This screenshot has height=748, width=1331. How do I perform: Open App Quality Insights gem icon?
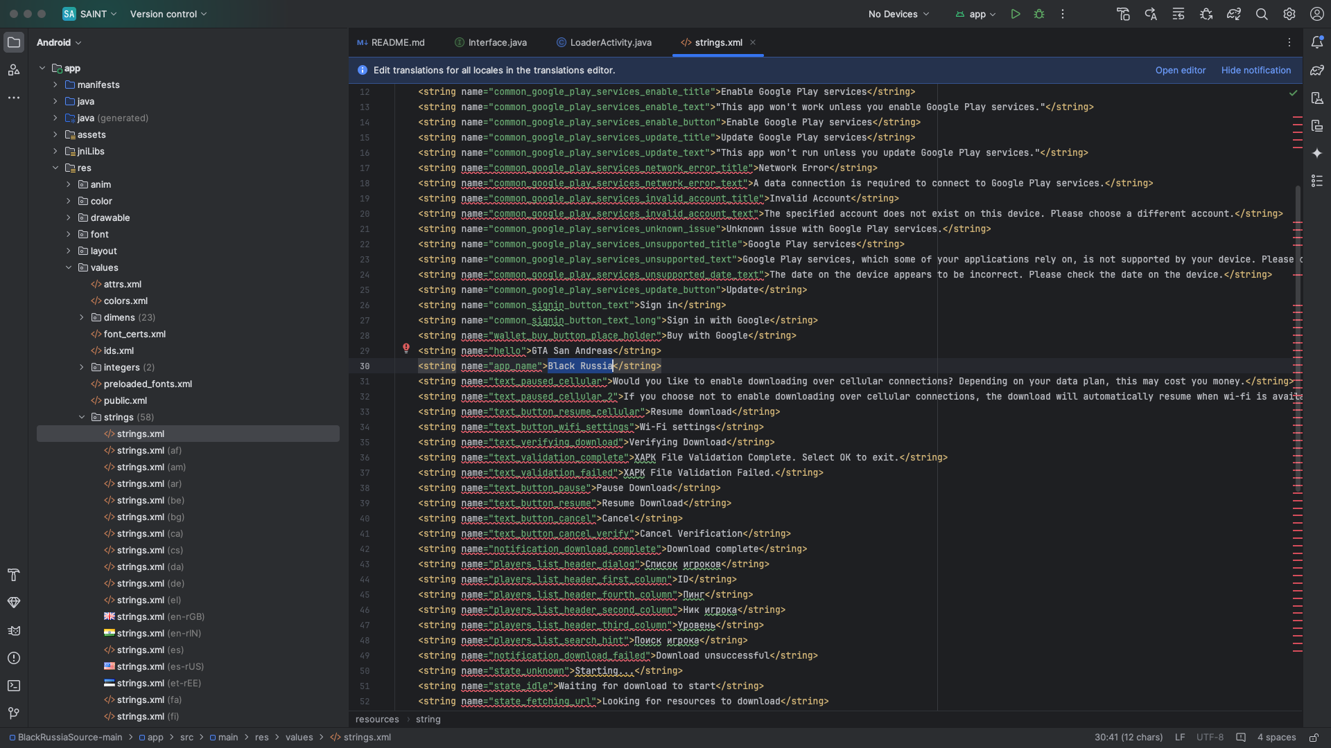pos(14,603)
